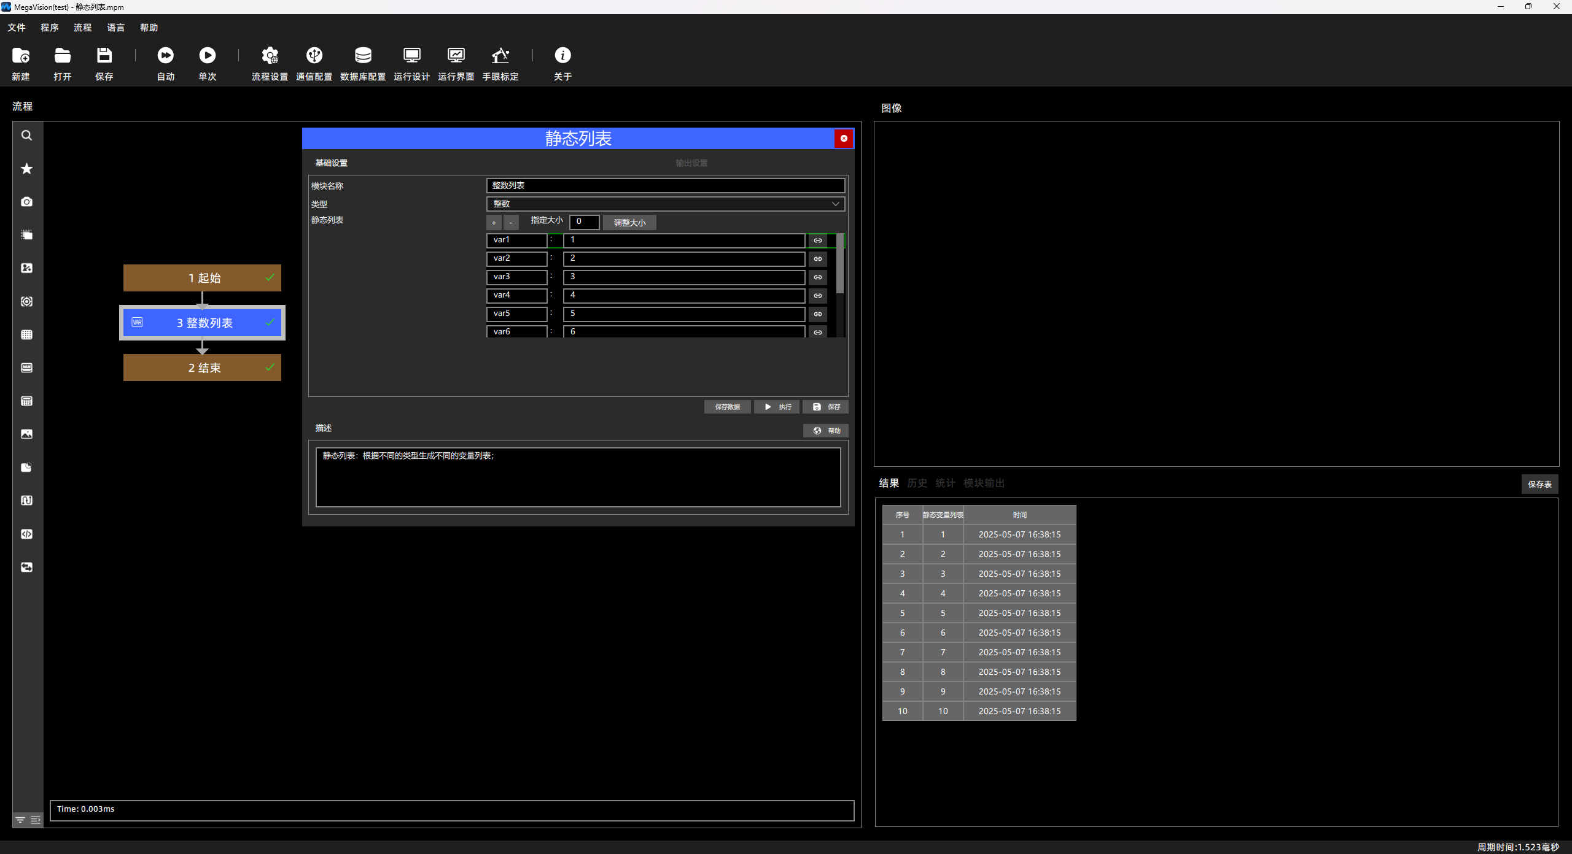Image resolution: width=1572 pixels, height=854 pixels.
Task: Click the 执行 run button
Action: tap(777, 407)
